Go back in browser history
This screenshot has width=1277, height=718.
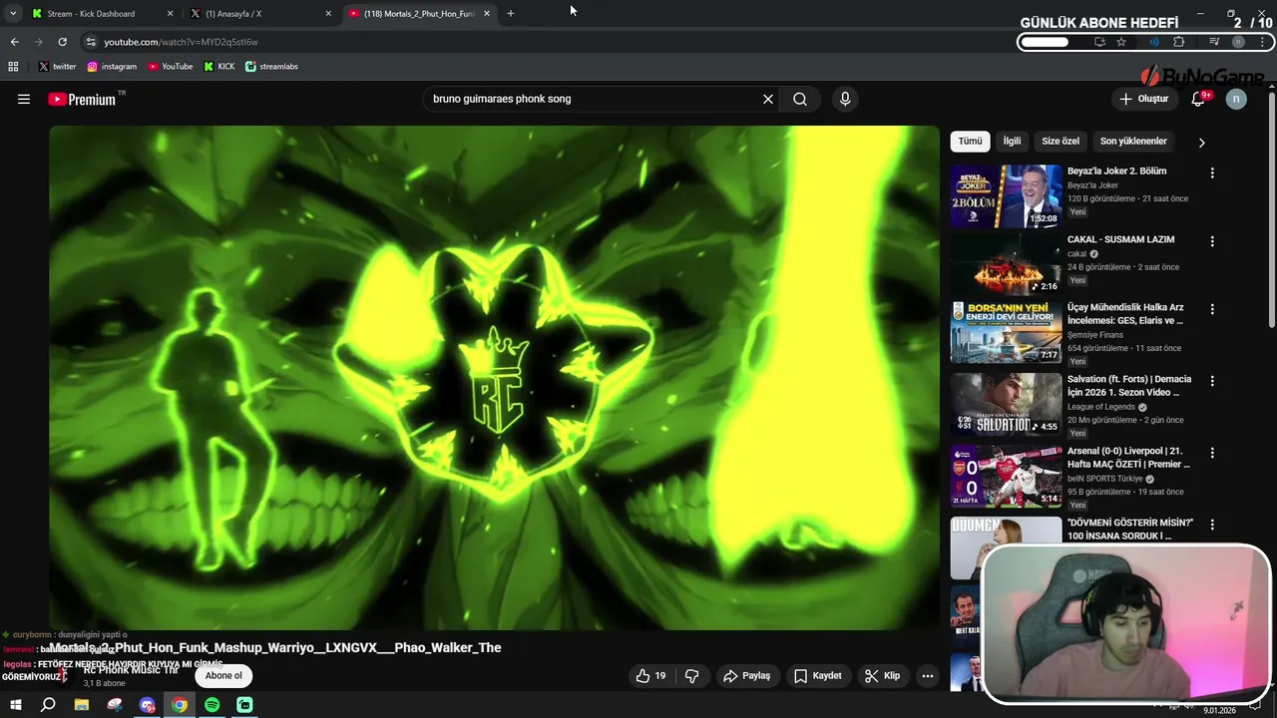[14, 42]
